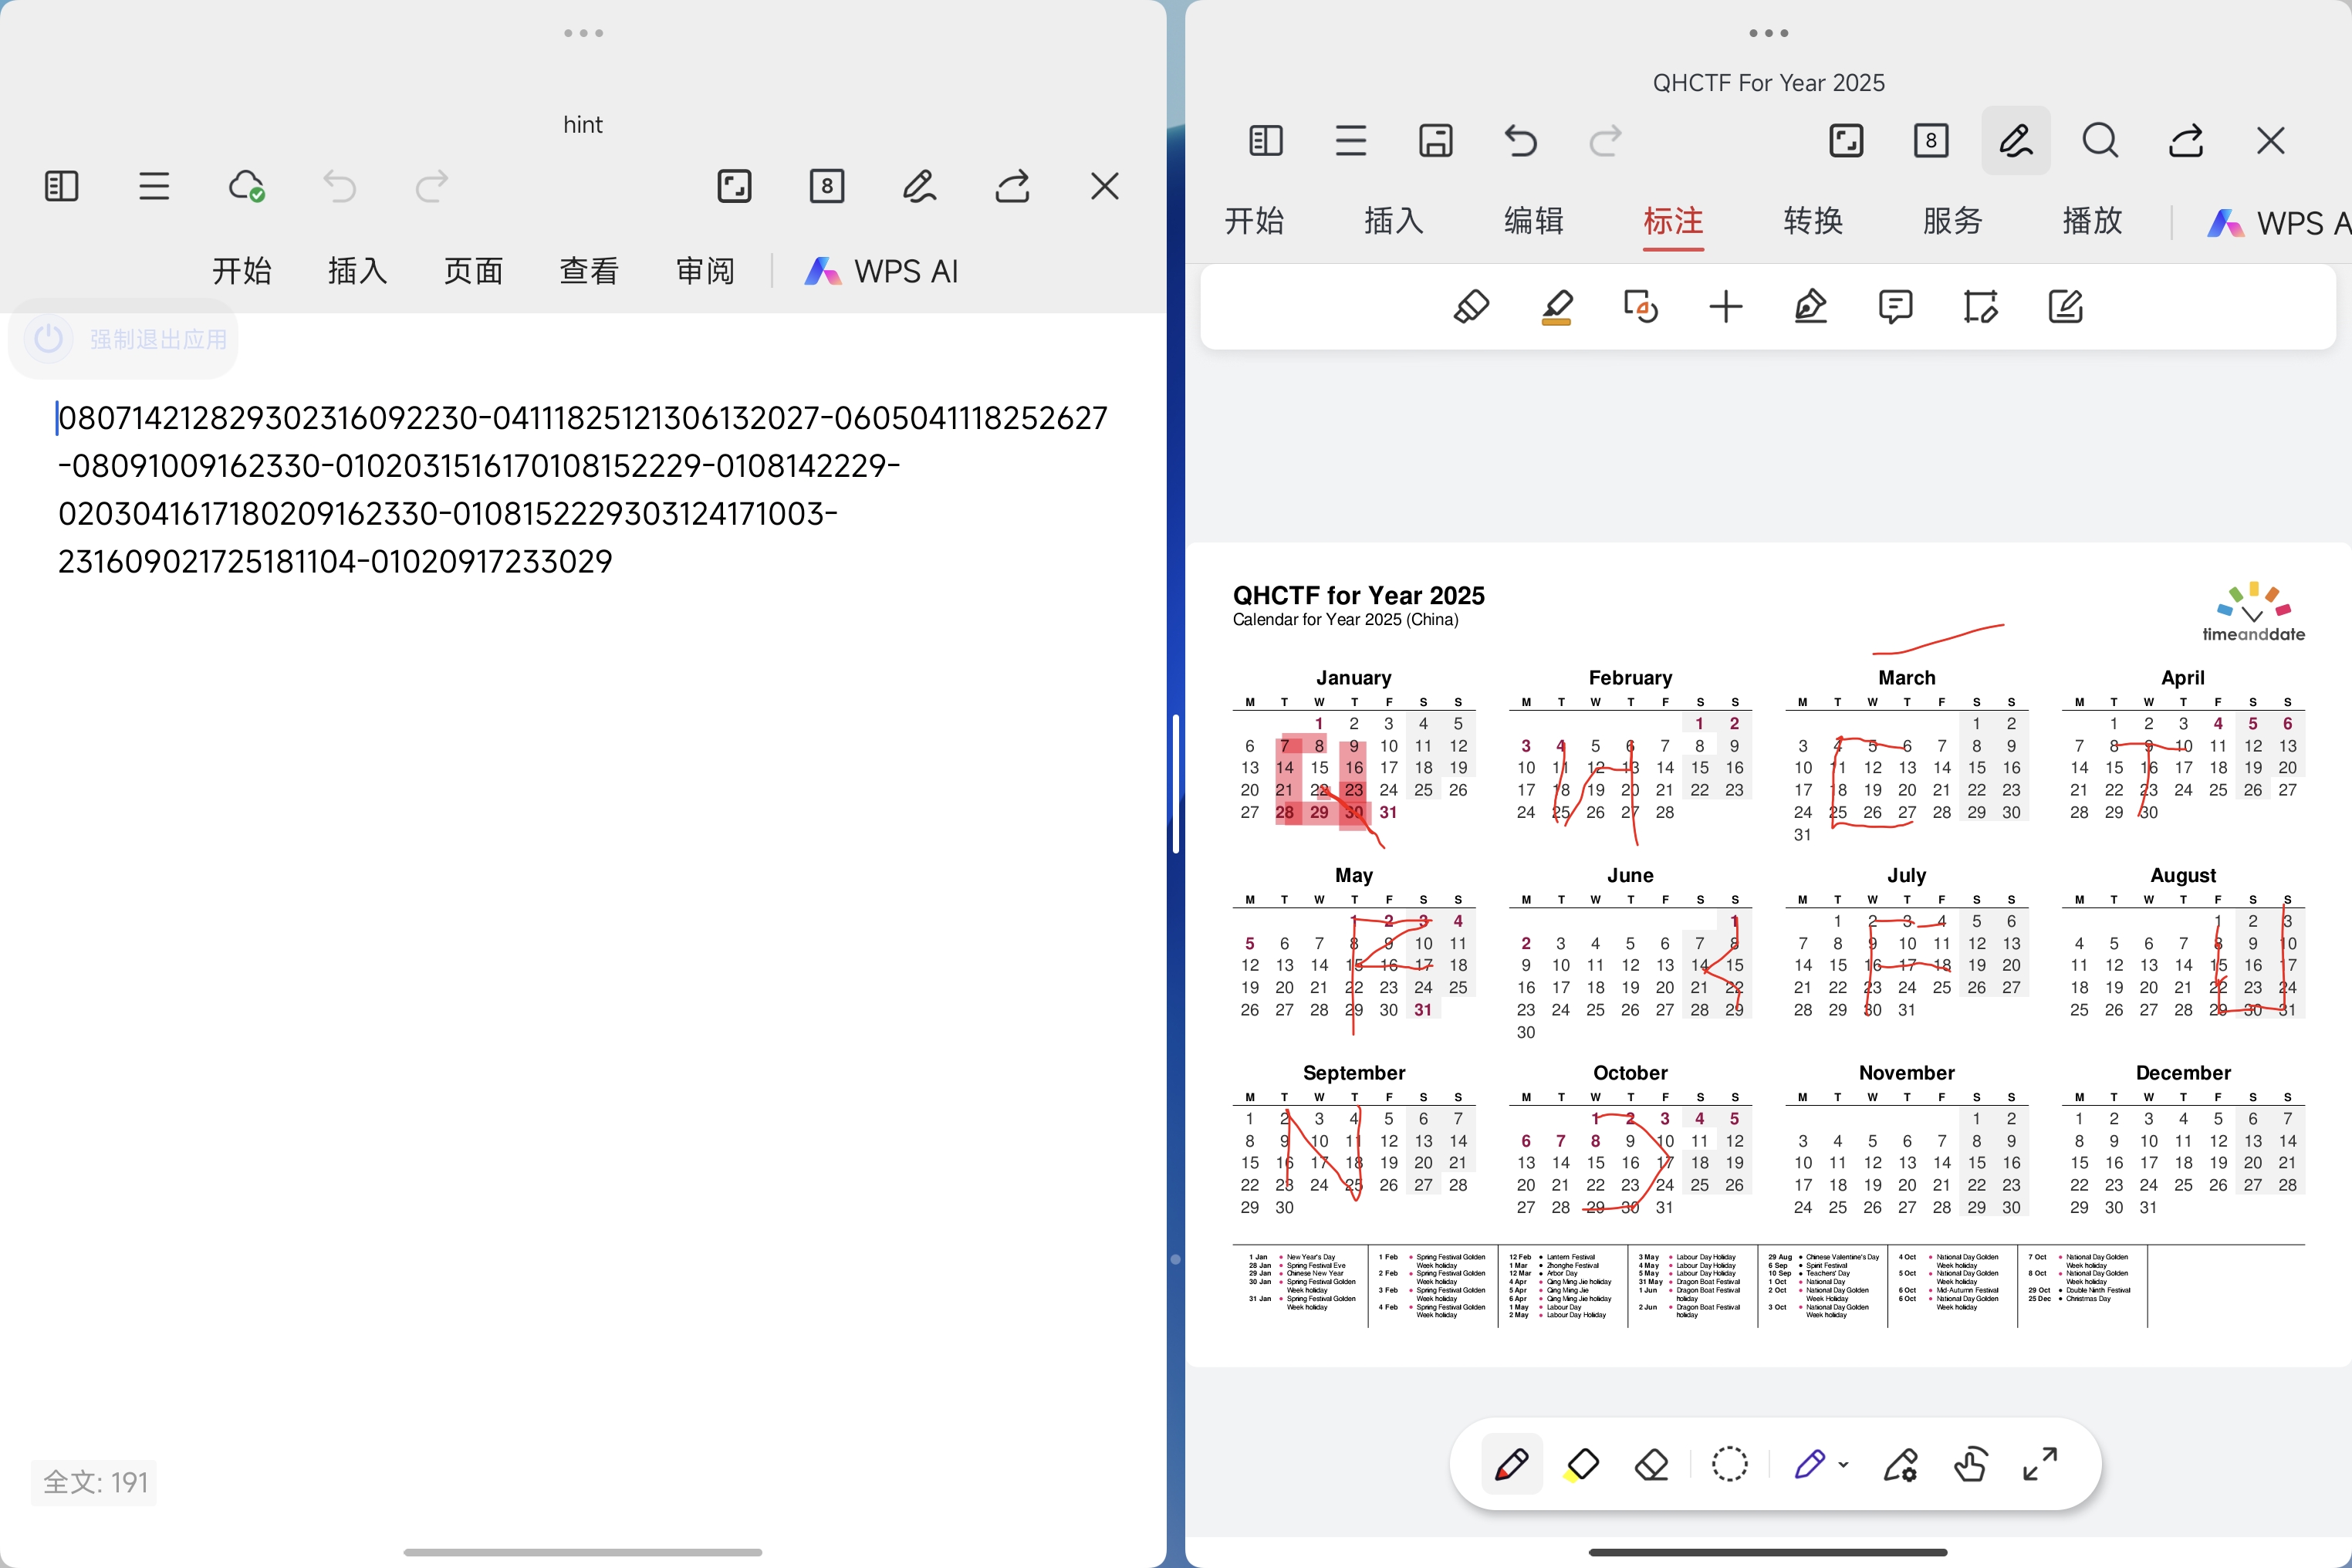Pick the eraser in floating toolbar

pos(1651,1465)
